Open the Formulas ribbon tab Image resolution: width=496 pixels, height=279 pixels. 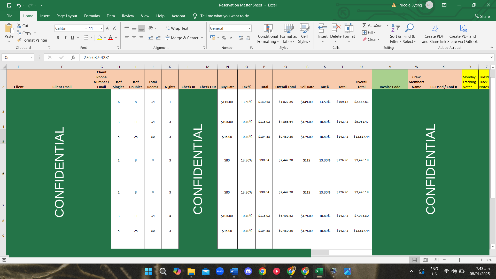92,16
